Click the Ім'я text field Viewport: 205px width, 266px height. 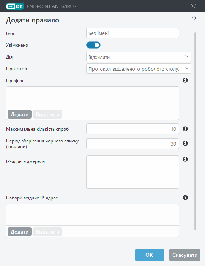pyautogui.click(x=132, y=33)
